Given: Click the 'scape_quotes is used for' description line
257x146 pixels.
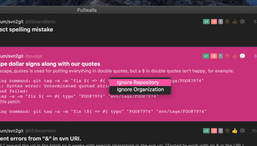Looking at the screenshot, I should point(117,71).
